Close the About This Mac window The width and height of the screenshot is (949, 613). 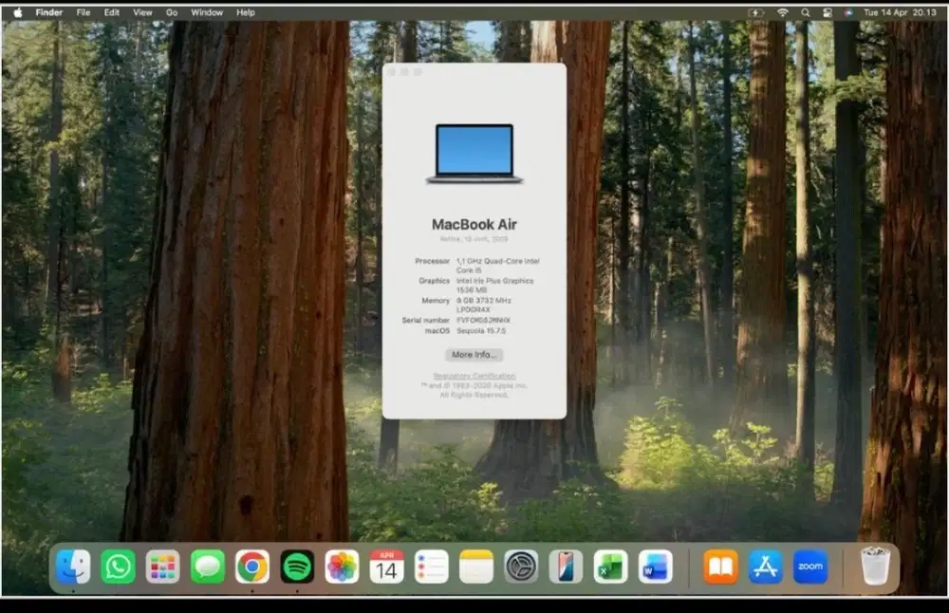coord(392,72)
